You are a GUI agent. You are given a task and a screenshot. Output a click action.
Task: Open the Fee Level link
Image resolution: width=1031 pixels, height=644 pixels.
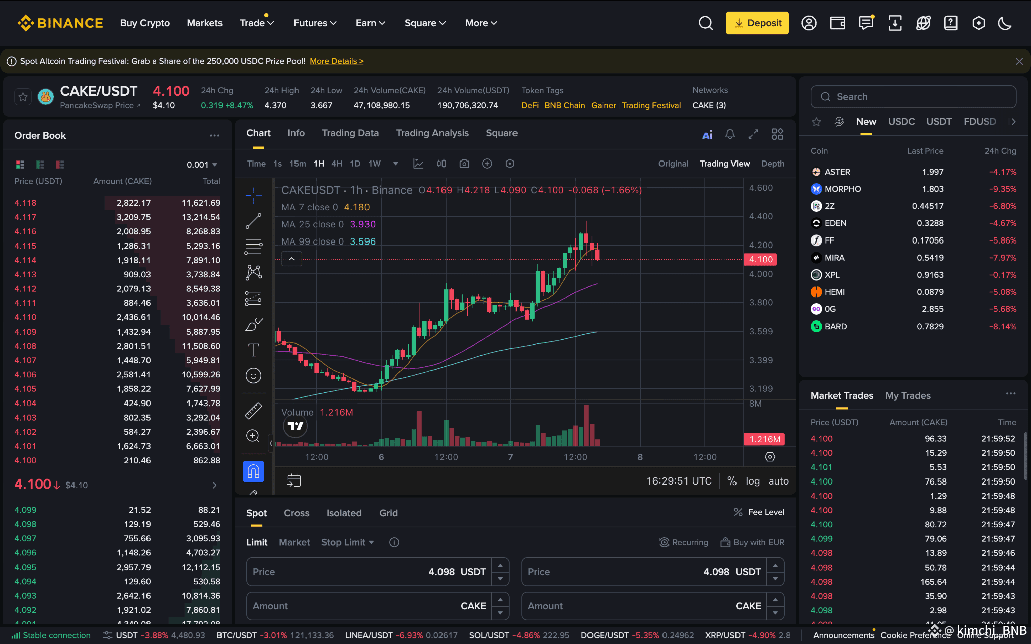click(760, 512)
